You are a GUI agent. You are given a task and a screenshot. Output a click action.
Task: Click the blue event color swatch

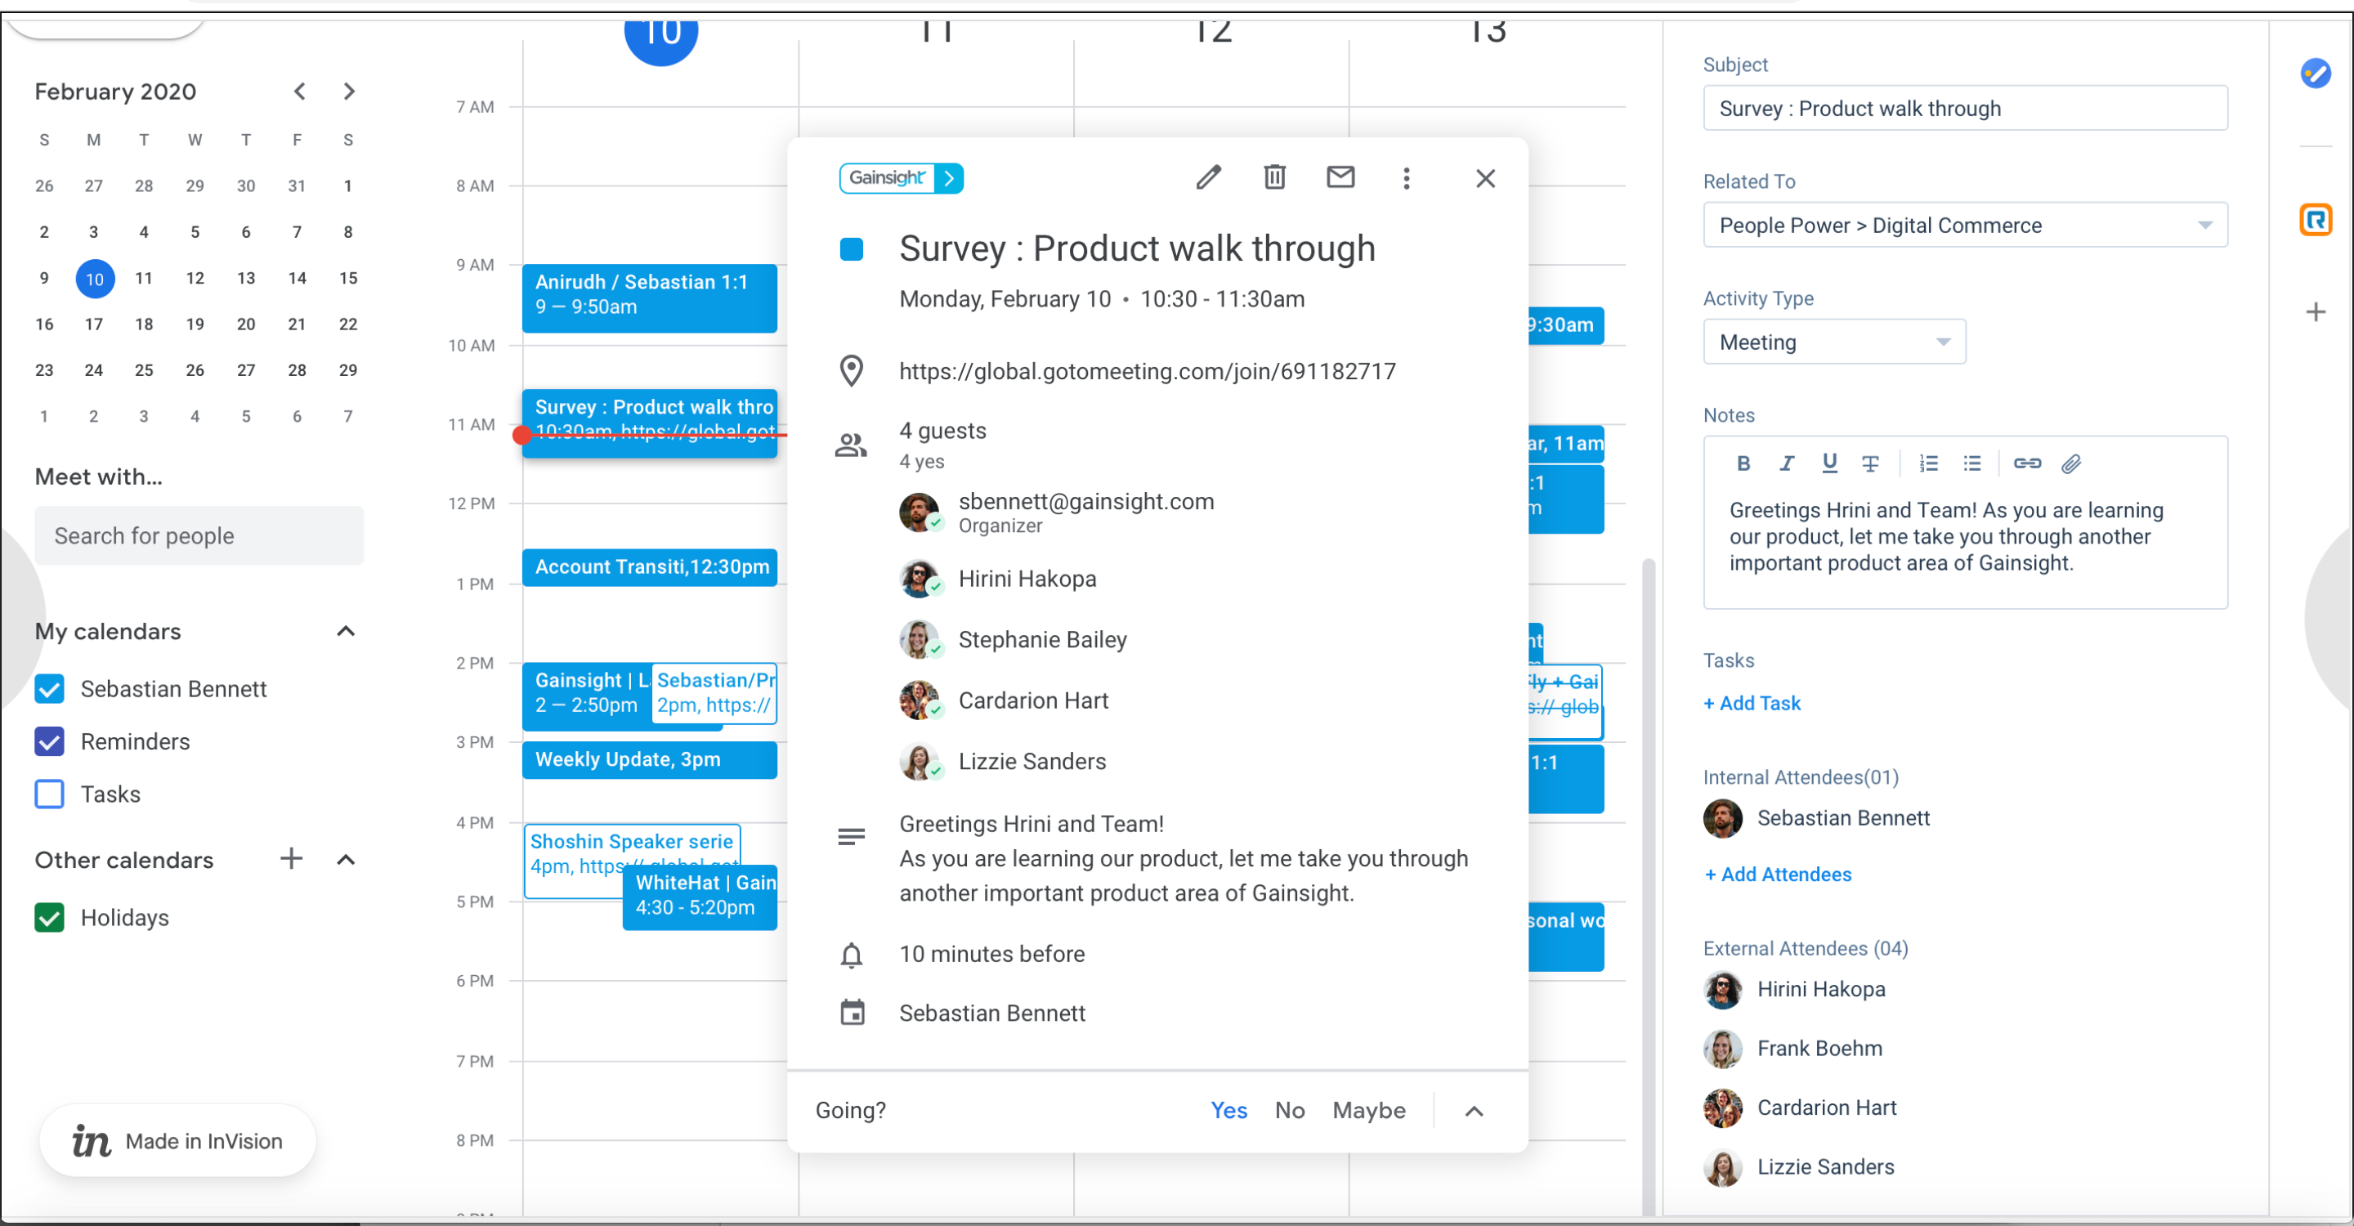pyautogui.click(x=851, y=249)
